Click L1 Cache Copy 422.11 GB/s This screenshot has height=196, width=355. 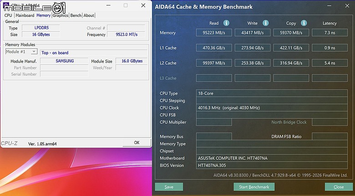pyautogui.click(x=291, y=48)
